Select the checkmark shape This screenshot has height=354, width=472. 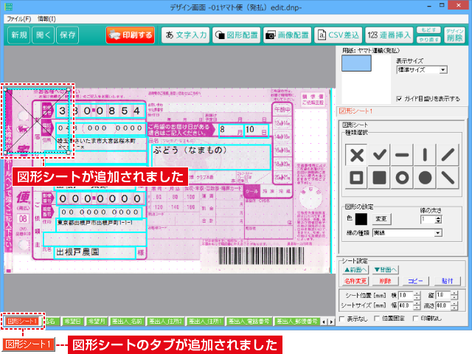coord(379,155)
